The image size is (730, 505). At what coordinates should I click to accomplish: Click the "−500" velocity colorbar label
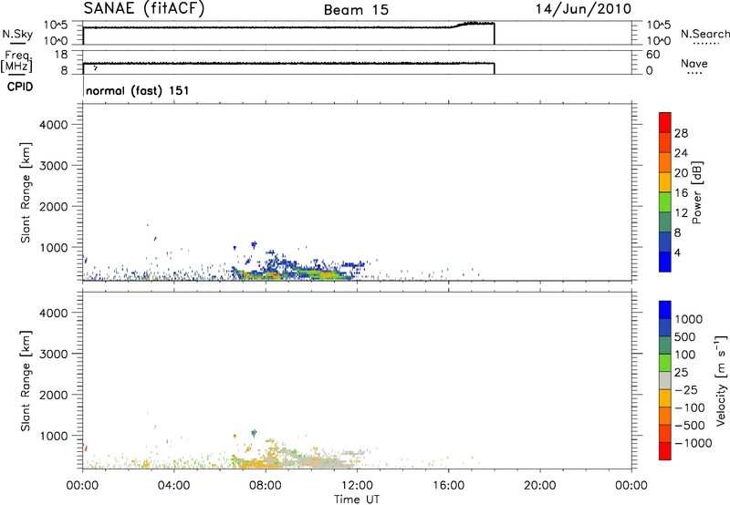690,425
